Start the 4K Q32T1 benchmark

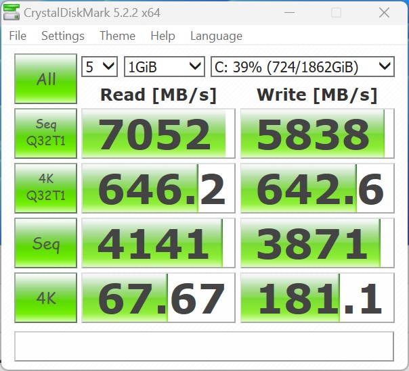pyautogui.click(x=45, y=189)
